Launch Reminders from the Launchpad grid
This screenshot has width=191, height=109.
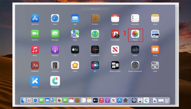click(135, 18)
